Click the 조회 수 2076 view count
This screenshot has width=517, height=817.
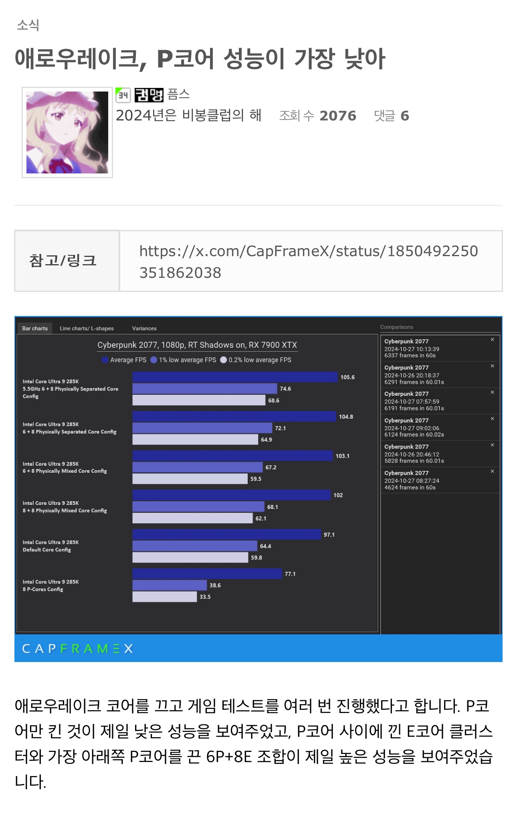317,116
